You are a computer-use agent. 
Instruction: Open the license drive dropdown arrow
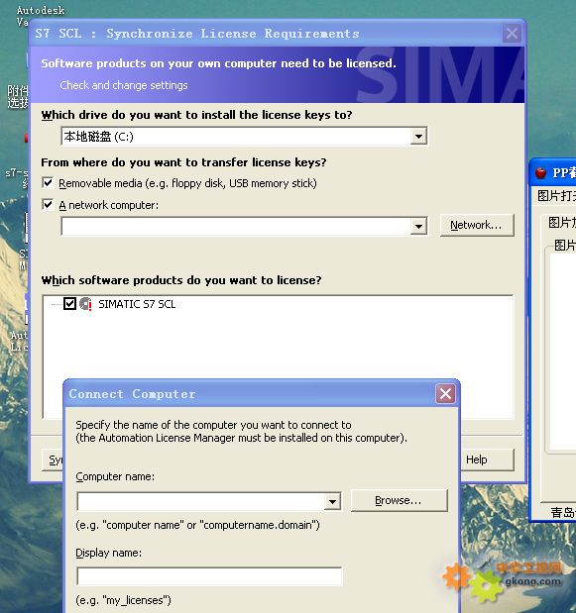click(x=418, y=137)
